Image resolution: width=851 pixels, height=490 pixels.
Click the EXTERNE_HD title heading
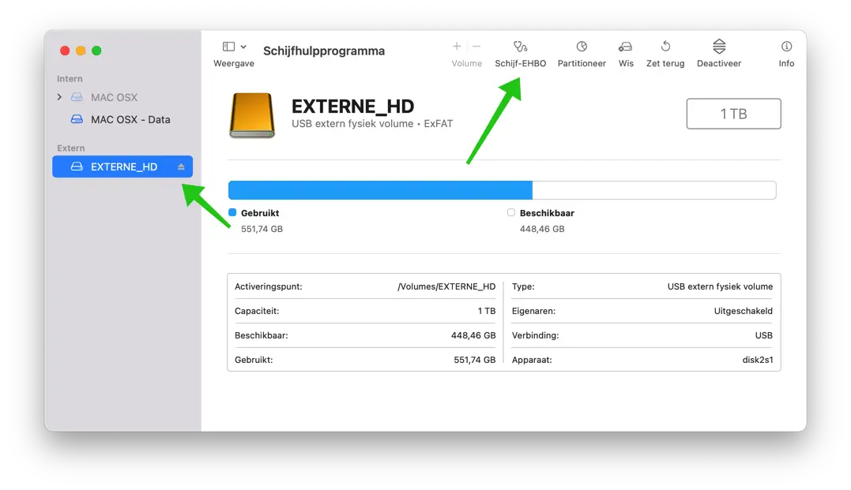click(x=352, y=107)
